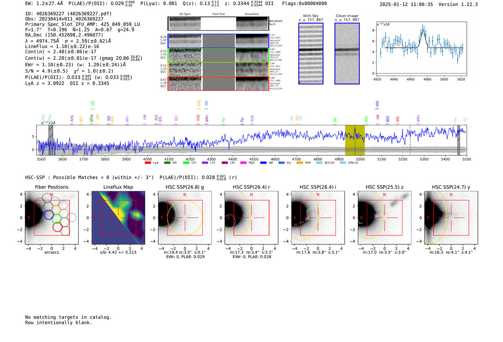Screen dimensions: 503x342
Task: Click the LyA z = 3.0922 text
Action: [x=45, y=83]
